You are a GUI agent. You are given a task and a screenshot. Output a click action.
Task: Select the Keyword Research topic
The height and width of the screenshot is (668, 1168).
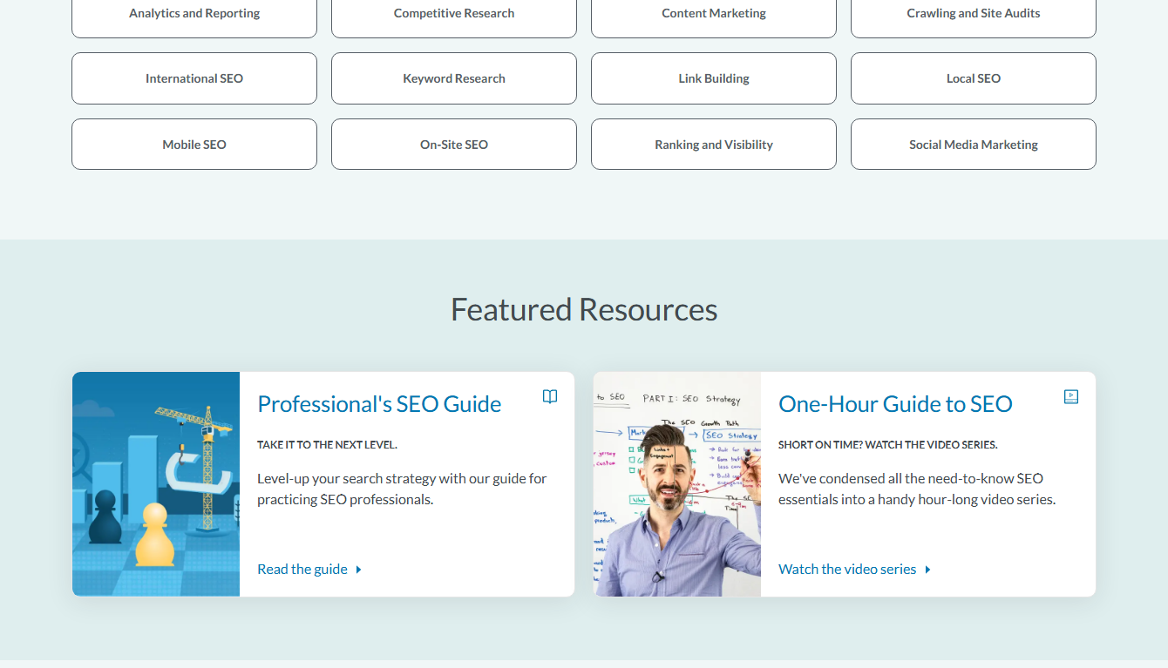coord(454,78)
